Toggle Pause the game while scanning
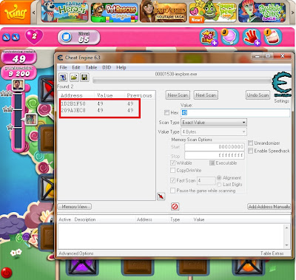 click(x=172, y=191)
